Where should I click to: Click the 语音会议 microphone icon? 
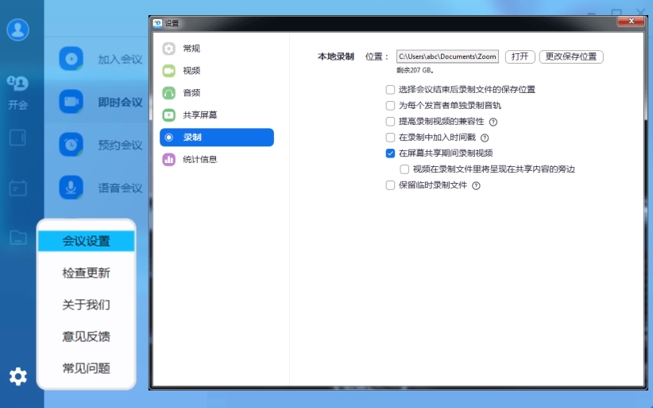pyautogui.click(x=71, y=187)
